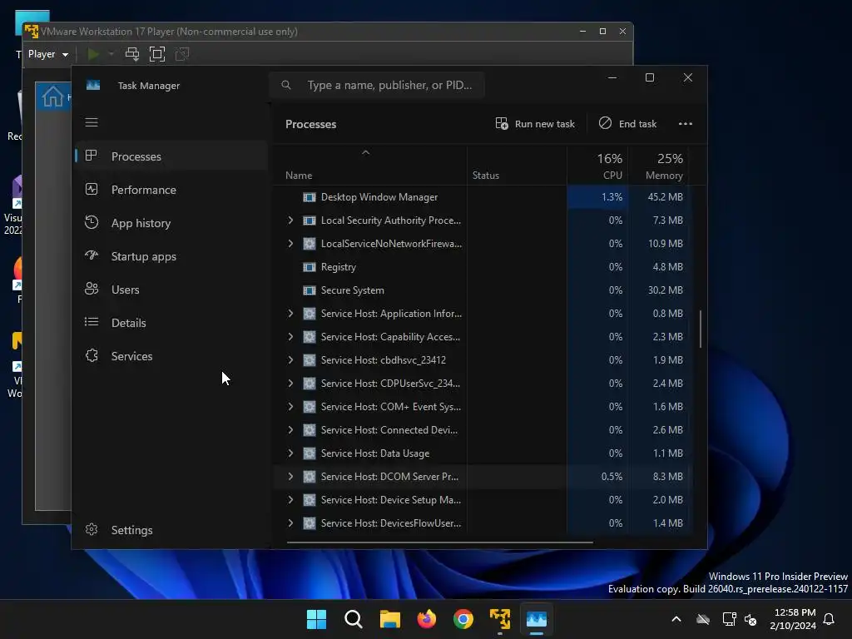Image resolution: width=852 pixels, height=639 pixels.
Task: Open File Explorer from taskbar
Action: 389,619
